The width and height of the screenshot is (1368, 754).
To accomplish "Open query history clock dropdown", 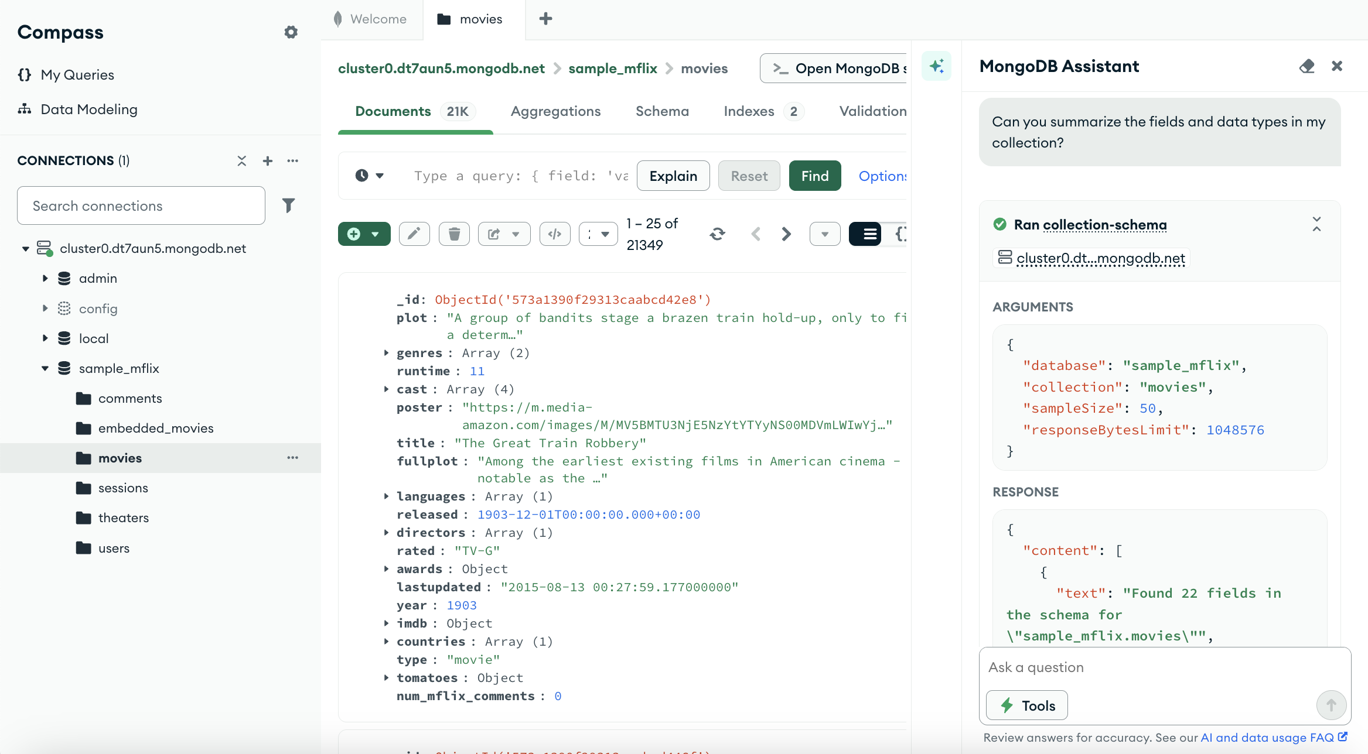I will tap(369, 176).
